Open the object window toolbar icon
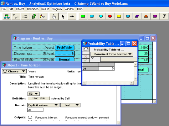The width and height of the screenshot is (169, 126). (25, 16)
